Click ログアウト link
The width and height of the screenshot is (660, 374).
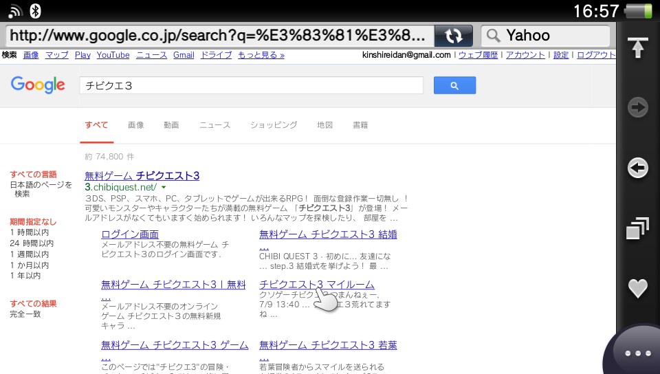click(596, 55)
